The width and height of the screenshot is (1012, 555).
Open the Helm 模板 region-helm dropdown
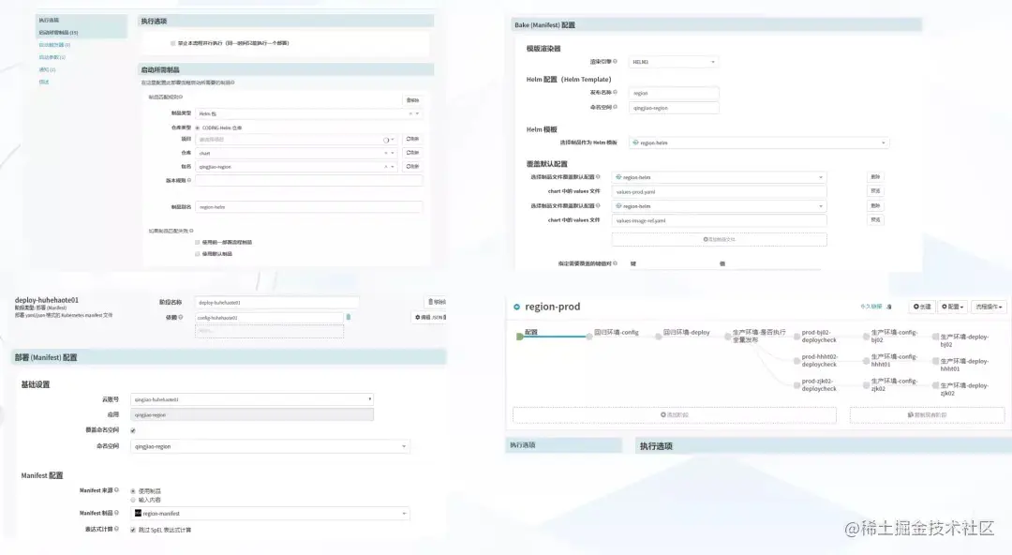point(758,142)
